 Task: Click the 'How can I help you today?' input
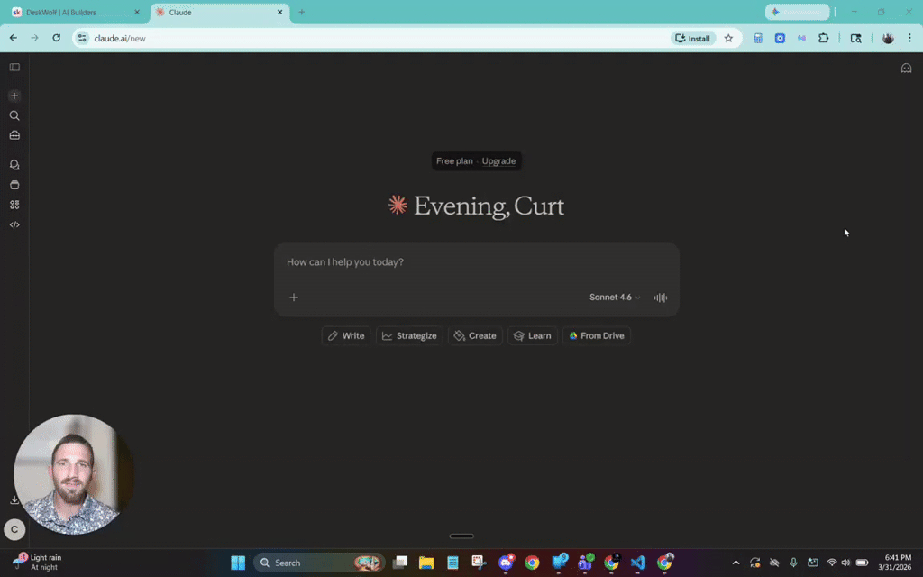(x=476, y=262)
